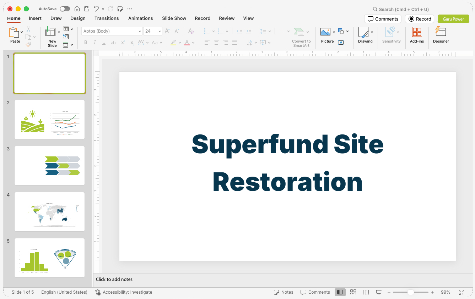Expand the numbering list dropdown arrow

tap(227, 31)
